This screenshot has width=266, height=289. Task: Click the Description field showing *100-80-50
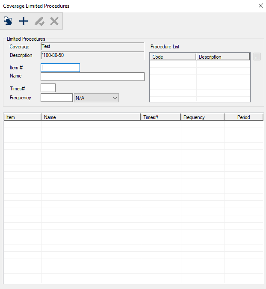pos(92,56)
